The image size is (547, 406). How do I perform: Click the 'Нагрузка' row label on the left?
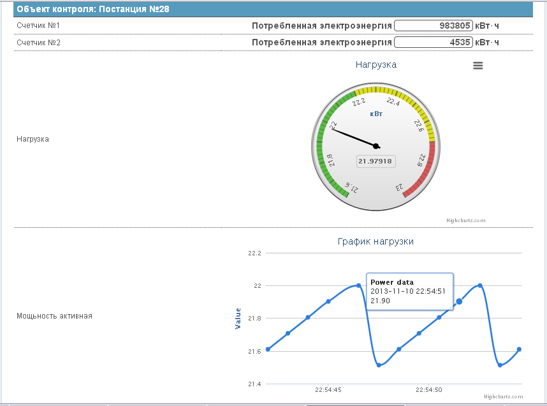[33, 139]
